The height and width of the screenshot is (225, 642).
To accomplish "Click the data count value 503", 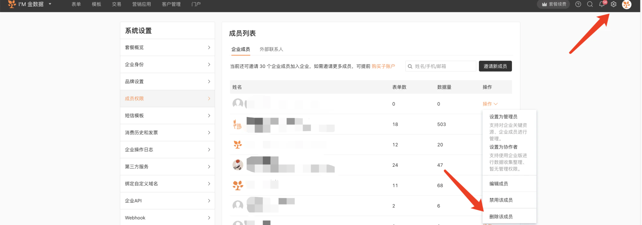I will point(441,124).
